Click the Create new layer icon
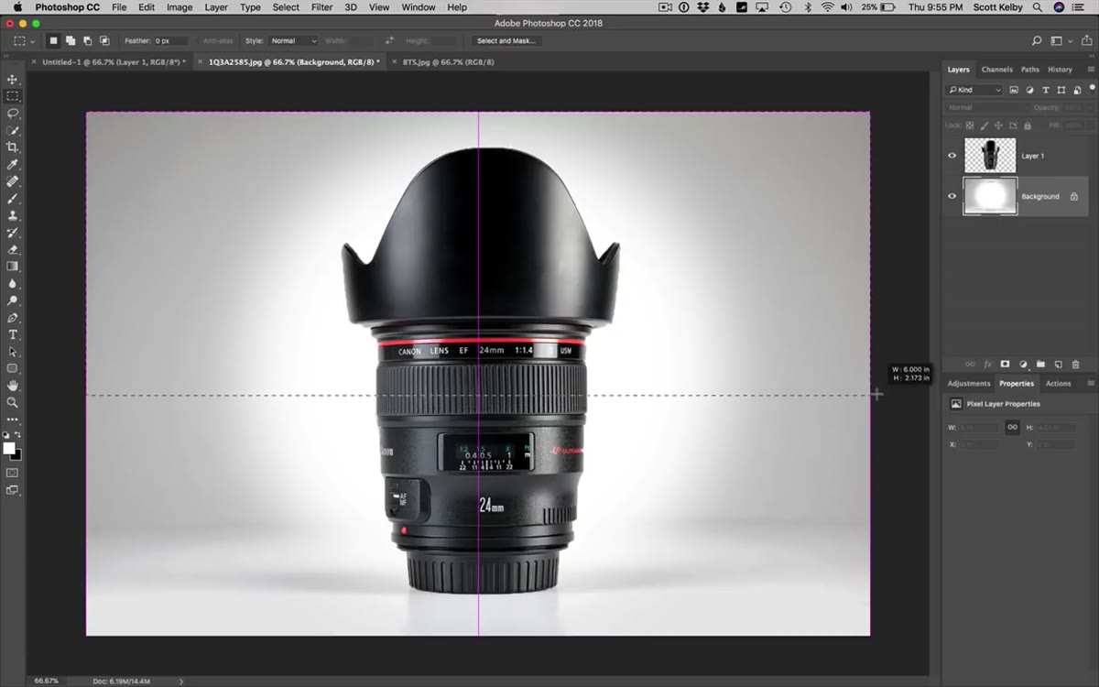This screenshot has height=687, width=1099. click(1058, 365)
